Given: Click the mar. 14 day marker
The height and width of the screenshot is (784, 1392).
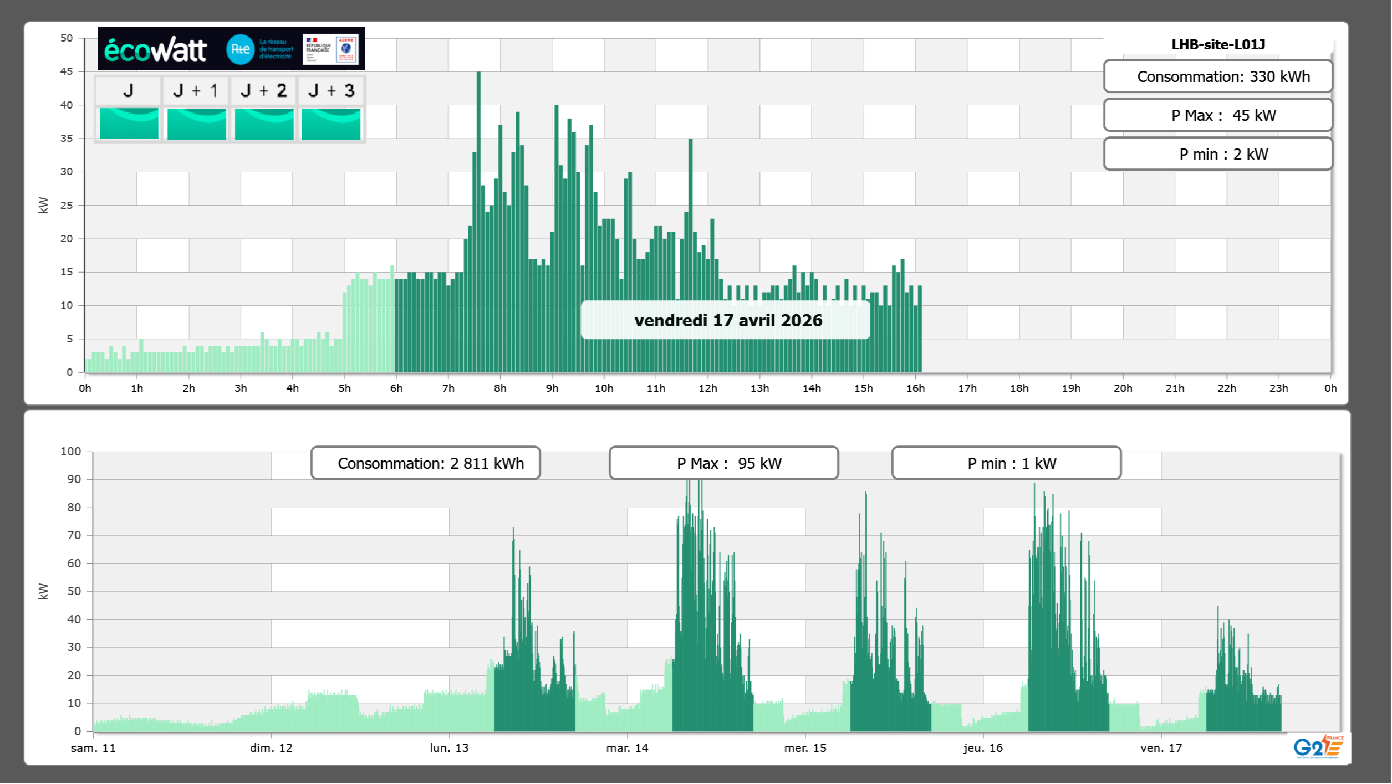Looking at the screenshot, I should click(x=627, y=747).
